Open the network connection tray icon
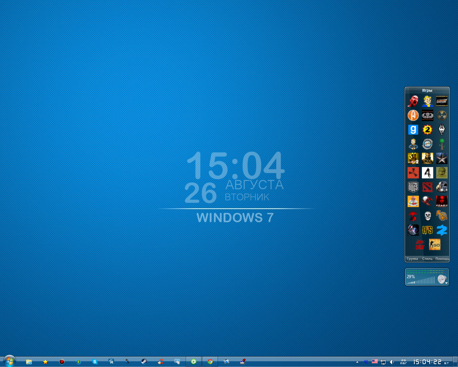The height and width of the screenshot is (367, 458). coord(383,362)
